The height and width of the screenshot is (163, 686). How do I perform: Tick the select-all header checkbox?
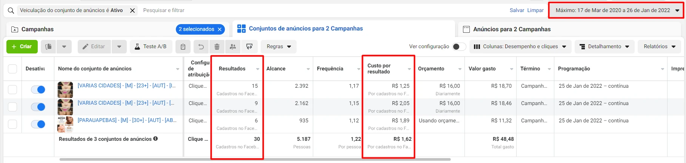12,69
